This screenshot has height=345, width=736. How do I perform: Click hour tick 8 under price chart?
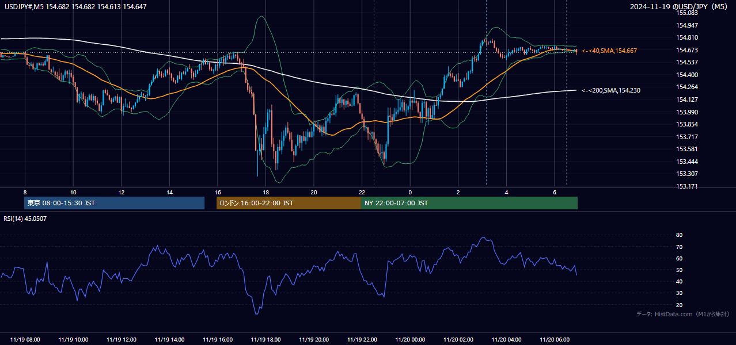(x=25, y=192)
